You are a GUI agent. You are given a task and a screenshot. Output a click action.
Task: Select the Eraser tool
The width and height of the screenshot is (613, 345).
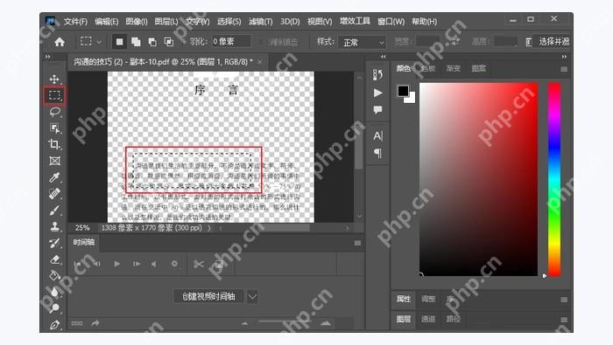(54, 259)
